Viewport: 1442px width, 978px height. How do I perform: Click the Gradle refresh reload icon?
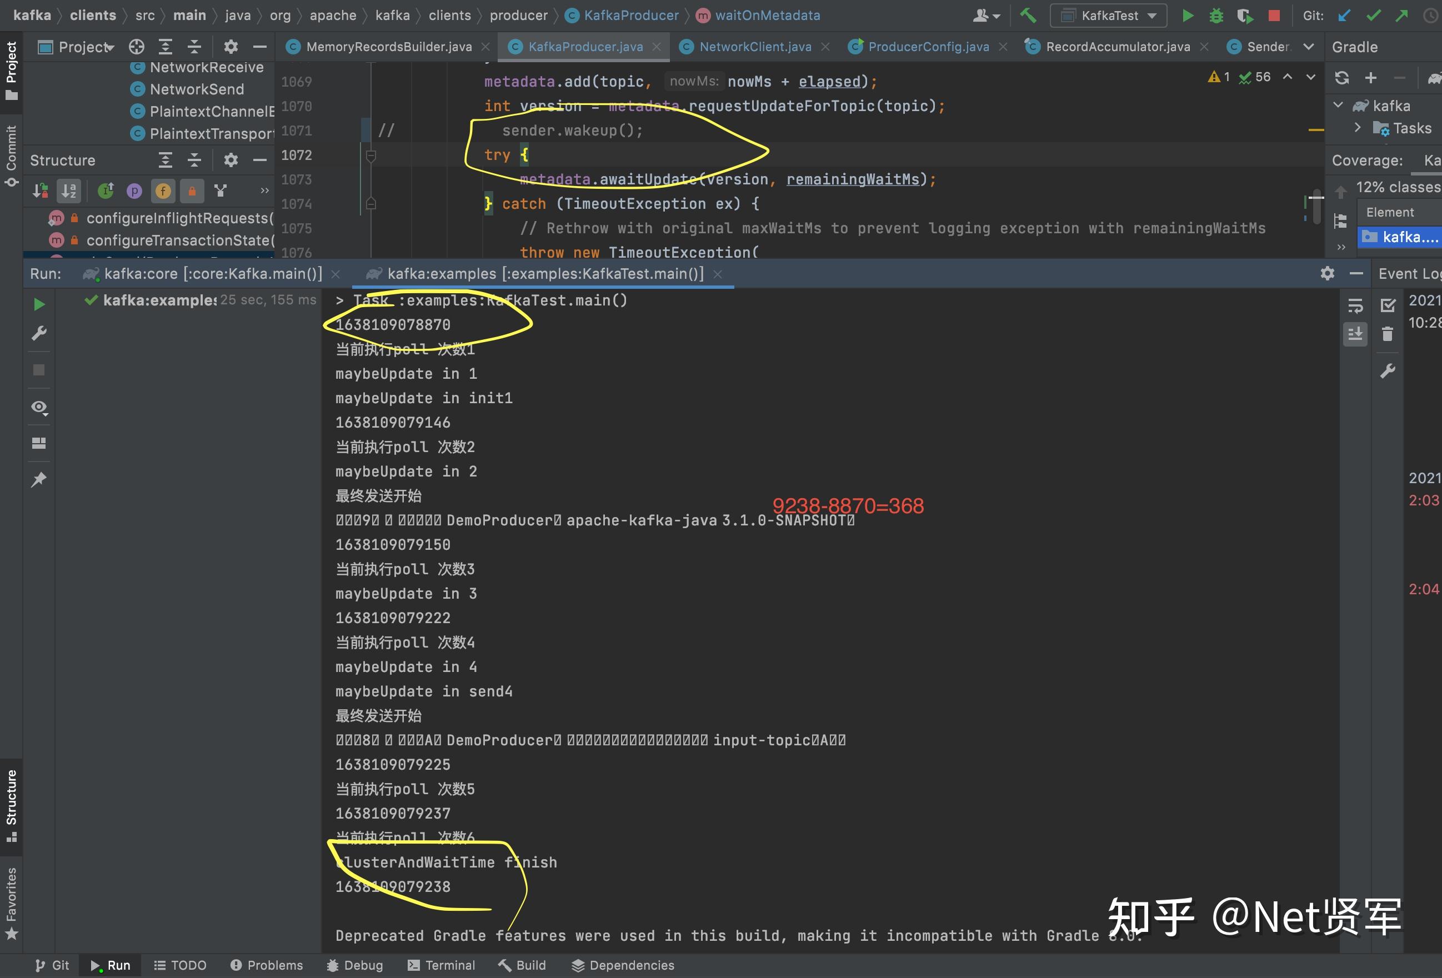[1341, 78]
